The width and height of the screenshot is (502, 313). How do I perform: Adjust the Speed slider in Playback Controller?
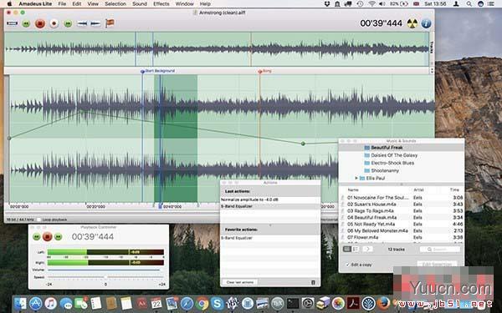pyautogui.click(x=105, y=277)
